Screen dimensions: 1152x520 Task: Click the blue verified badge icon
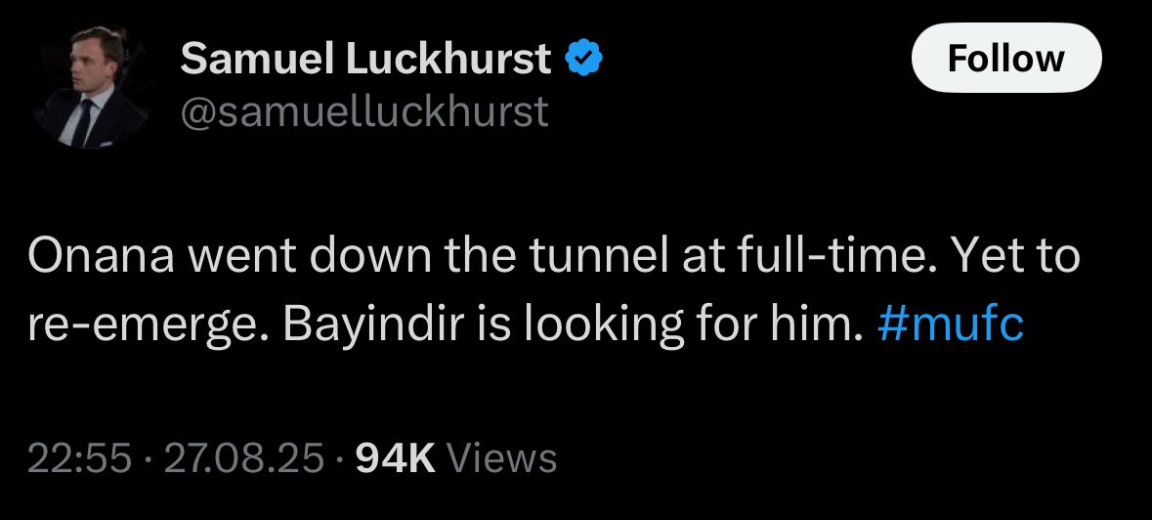coord(584,59)
